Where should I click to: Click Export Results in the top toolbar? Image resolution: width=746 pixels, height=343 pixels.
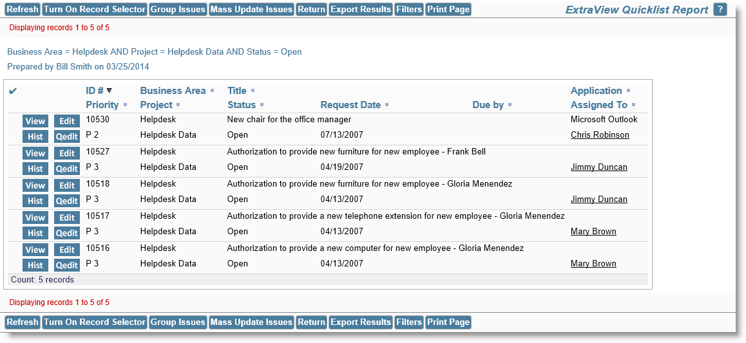[361, 10]
